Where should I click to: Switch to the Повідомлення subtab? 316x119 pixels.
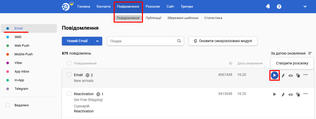point(128,18)
